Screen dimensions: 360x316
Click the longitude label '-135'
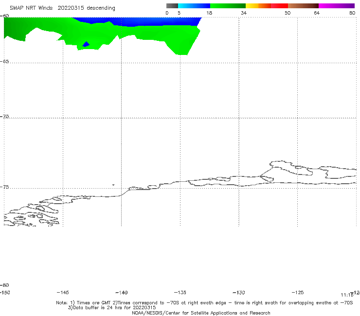tap(180, 293)
